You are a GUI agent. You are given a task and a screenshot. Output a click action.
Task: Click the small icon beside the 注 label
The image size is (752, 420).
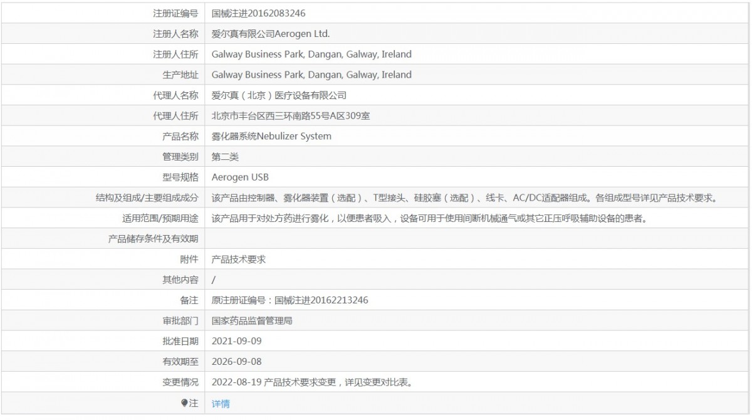[184, 404]
